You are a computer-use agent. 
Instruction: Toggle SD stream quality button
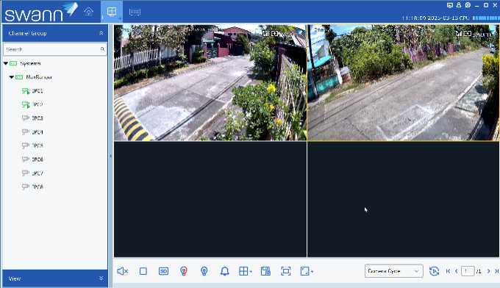pos(163,271)
